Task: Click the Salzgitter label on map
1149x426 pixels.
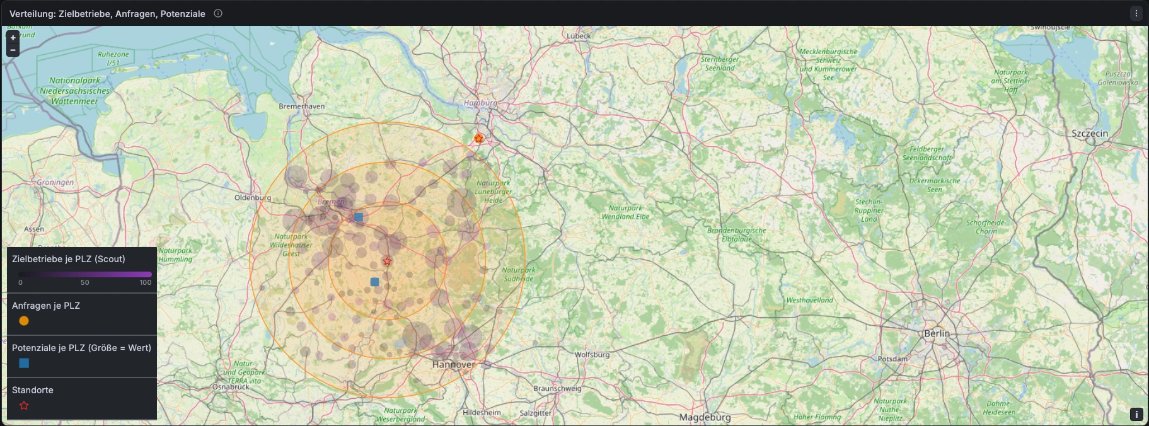Action: (535, 413)
